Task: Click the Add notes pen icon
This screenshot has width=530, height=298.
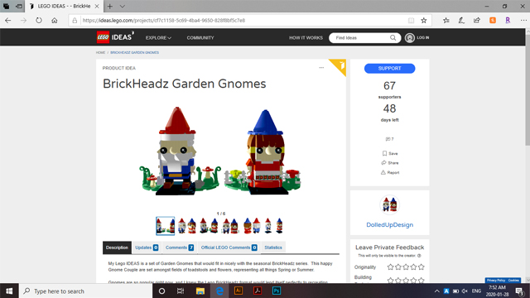Action: 461,20
